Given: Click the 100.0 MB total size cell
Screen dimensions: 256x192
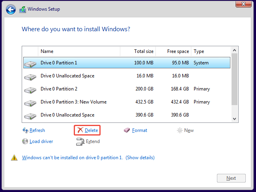Looking at the screenshot, I should click(144, 63).
